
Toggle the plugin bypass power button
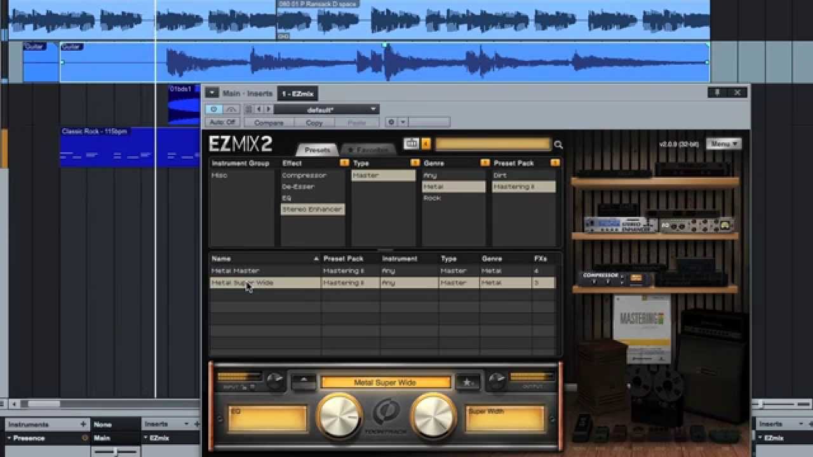pos(214,109)
